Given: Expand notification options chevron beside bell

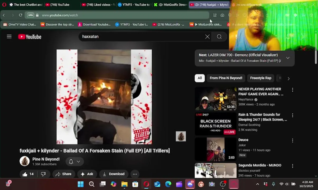Looking at the screenshot, I should pyautogui.click(x=78, y=161).
